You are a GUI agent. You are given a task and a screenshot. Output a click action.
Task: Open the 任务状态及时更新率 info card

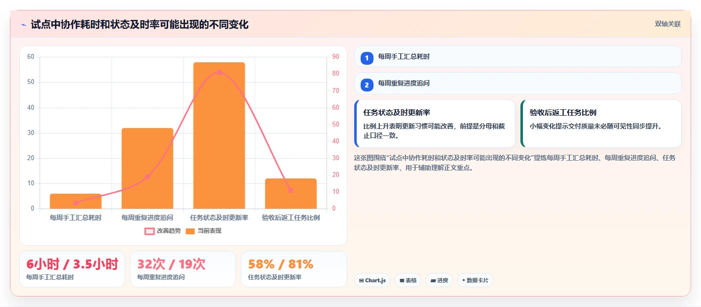[435, 124]
